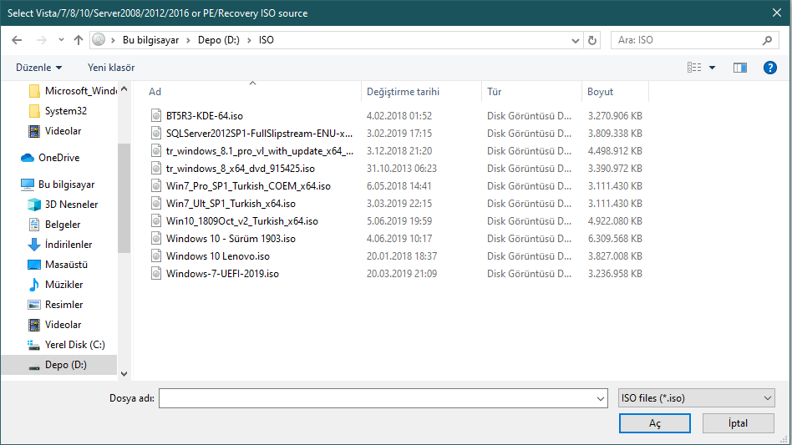Open help with the question mark icon
The height and width of the screenshot is (445, 792).
coord(769,68)
